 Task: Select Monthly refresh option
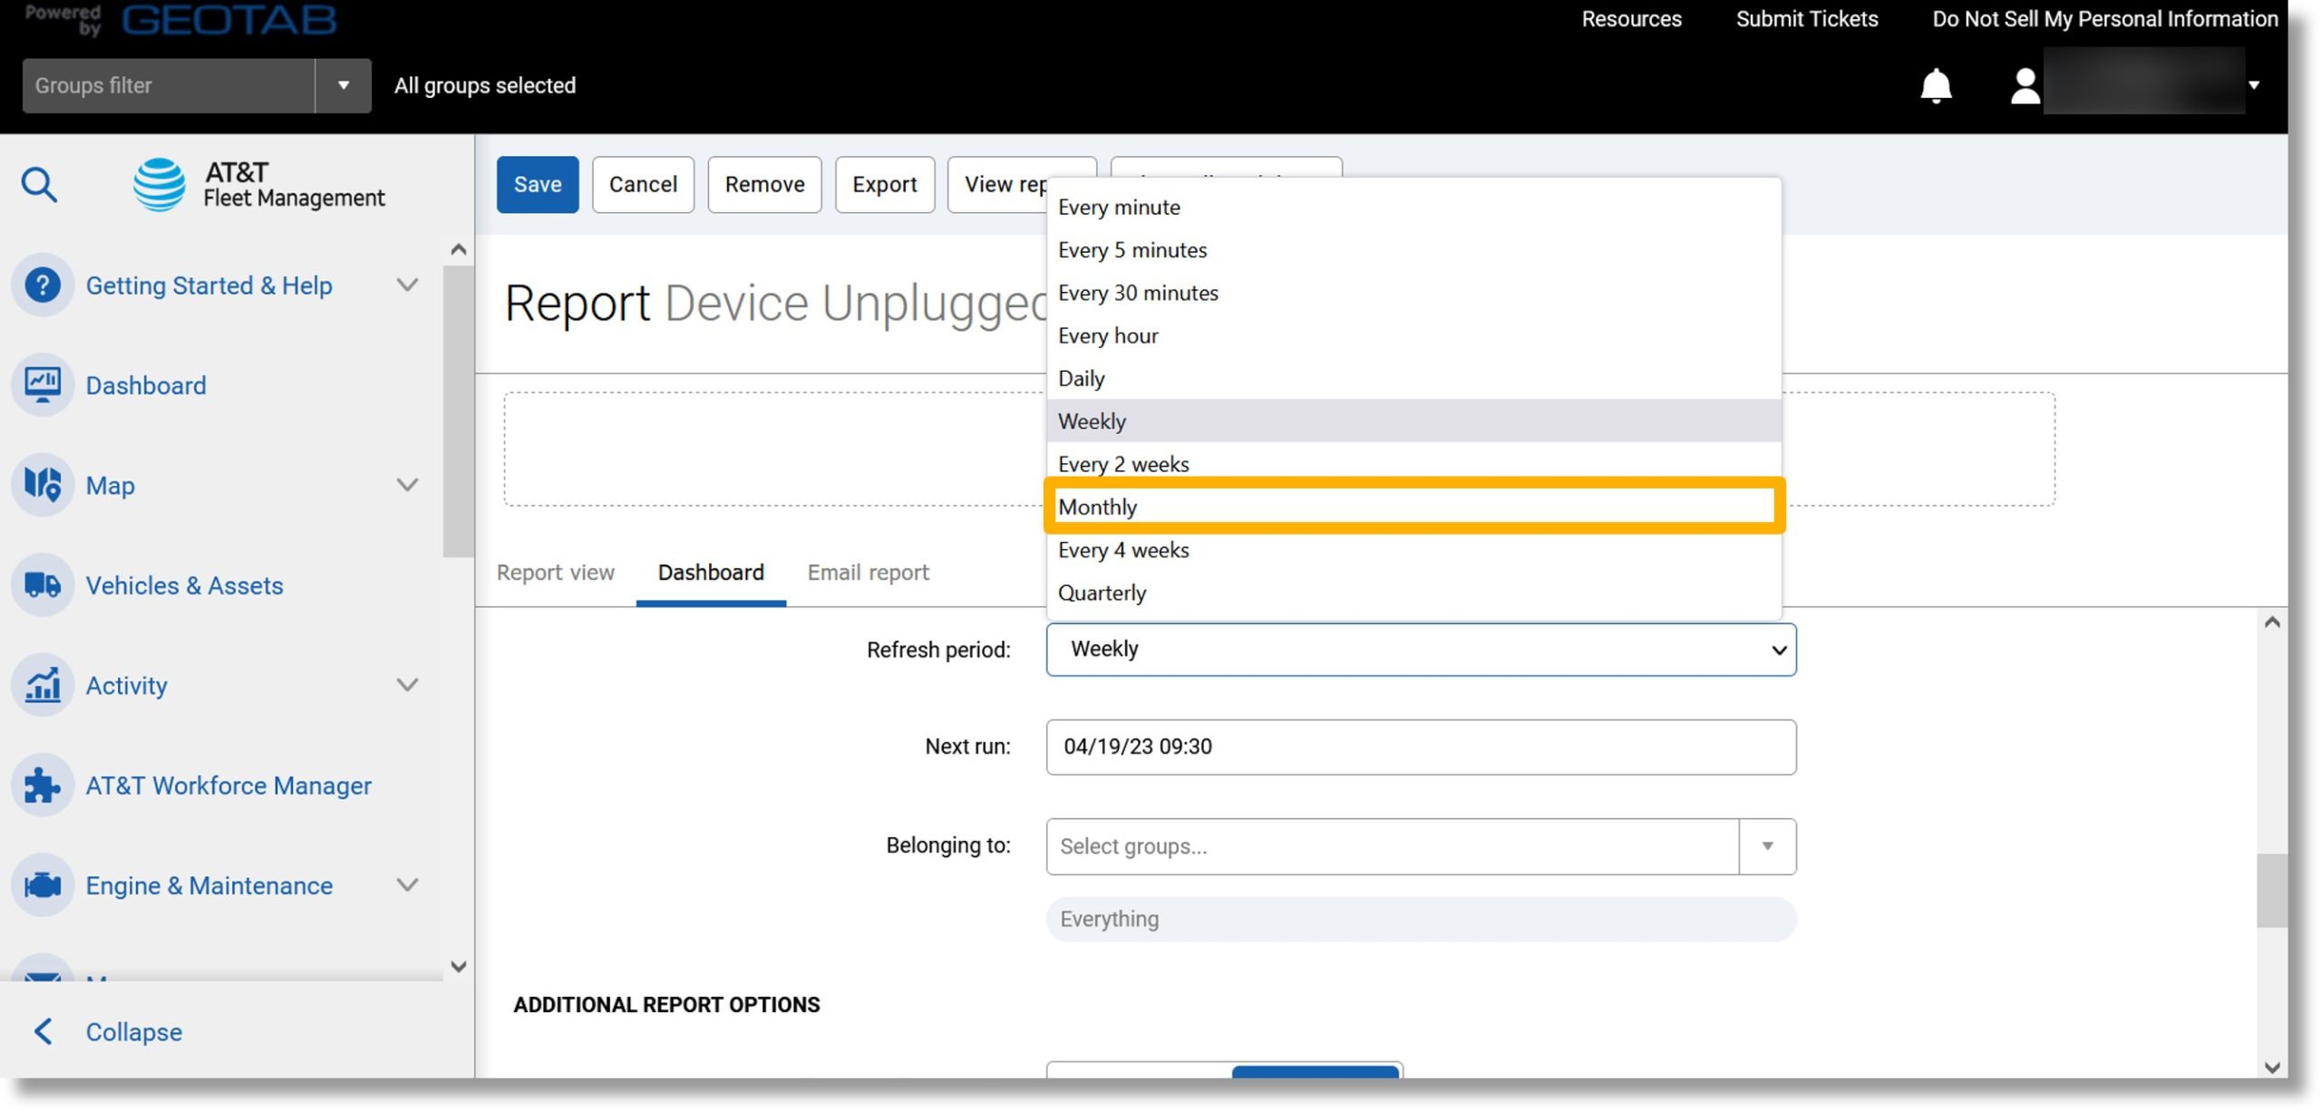[x=1414, y=507]
